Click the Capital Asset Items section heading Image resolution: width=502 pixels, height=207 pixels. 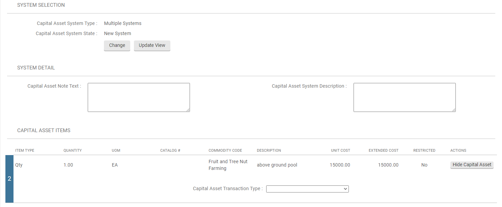[44, 130]
